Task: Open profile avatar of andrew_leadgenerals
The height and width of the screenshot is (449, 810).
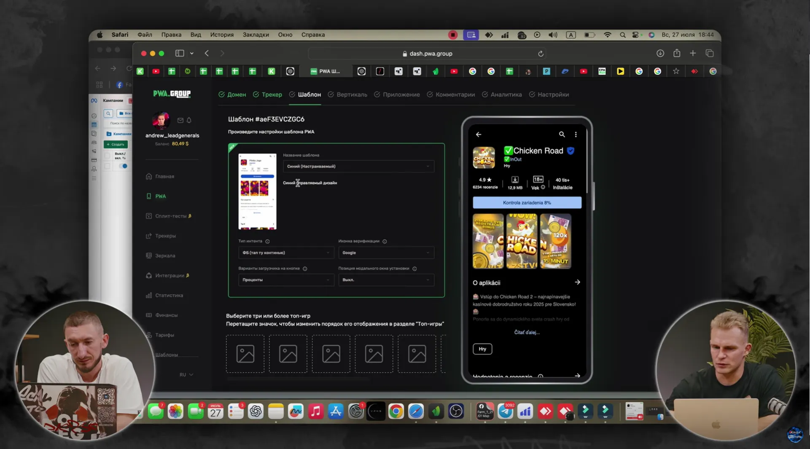Action: pyautogui.click(x=161, y=121)
